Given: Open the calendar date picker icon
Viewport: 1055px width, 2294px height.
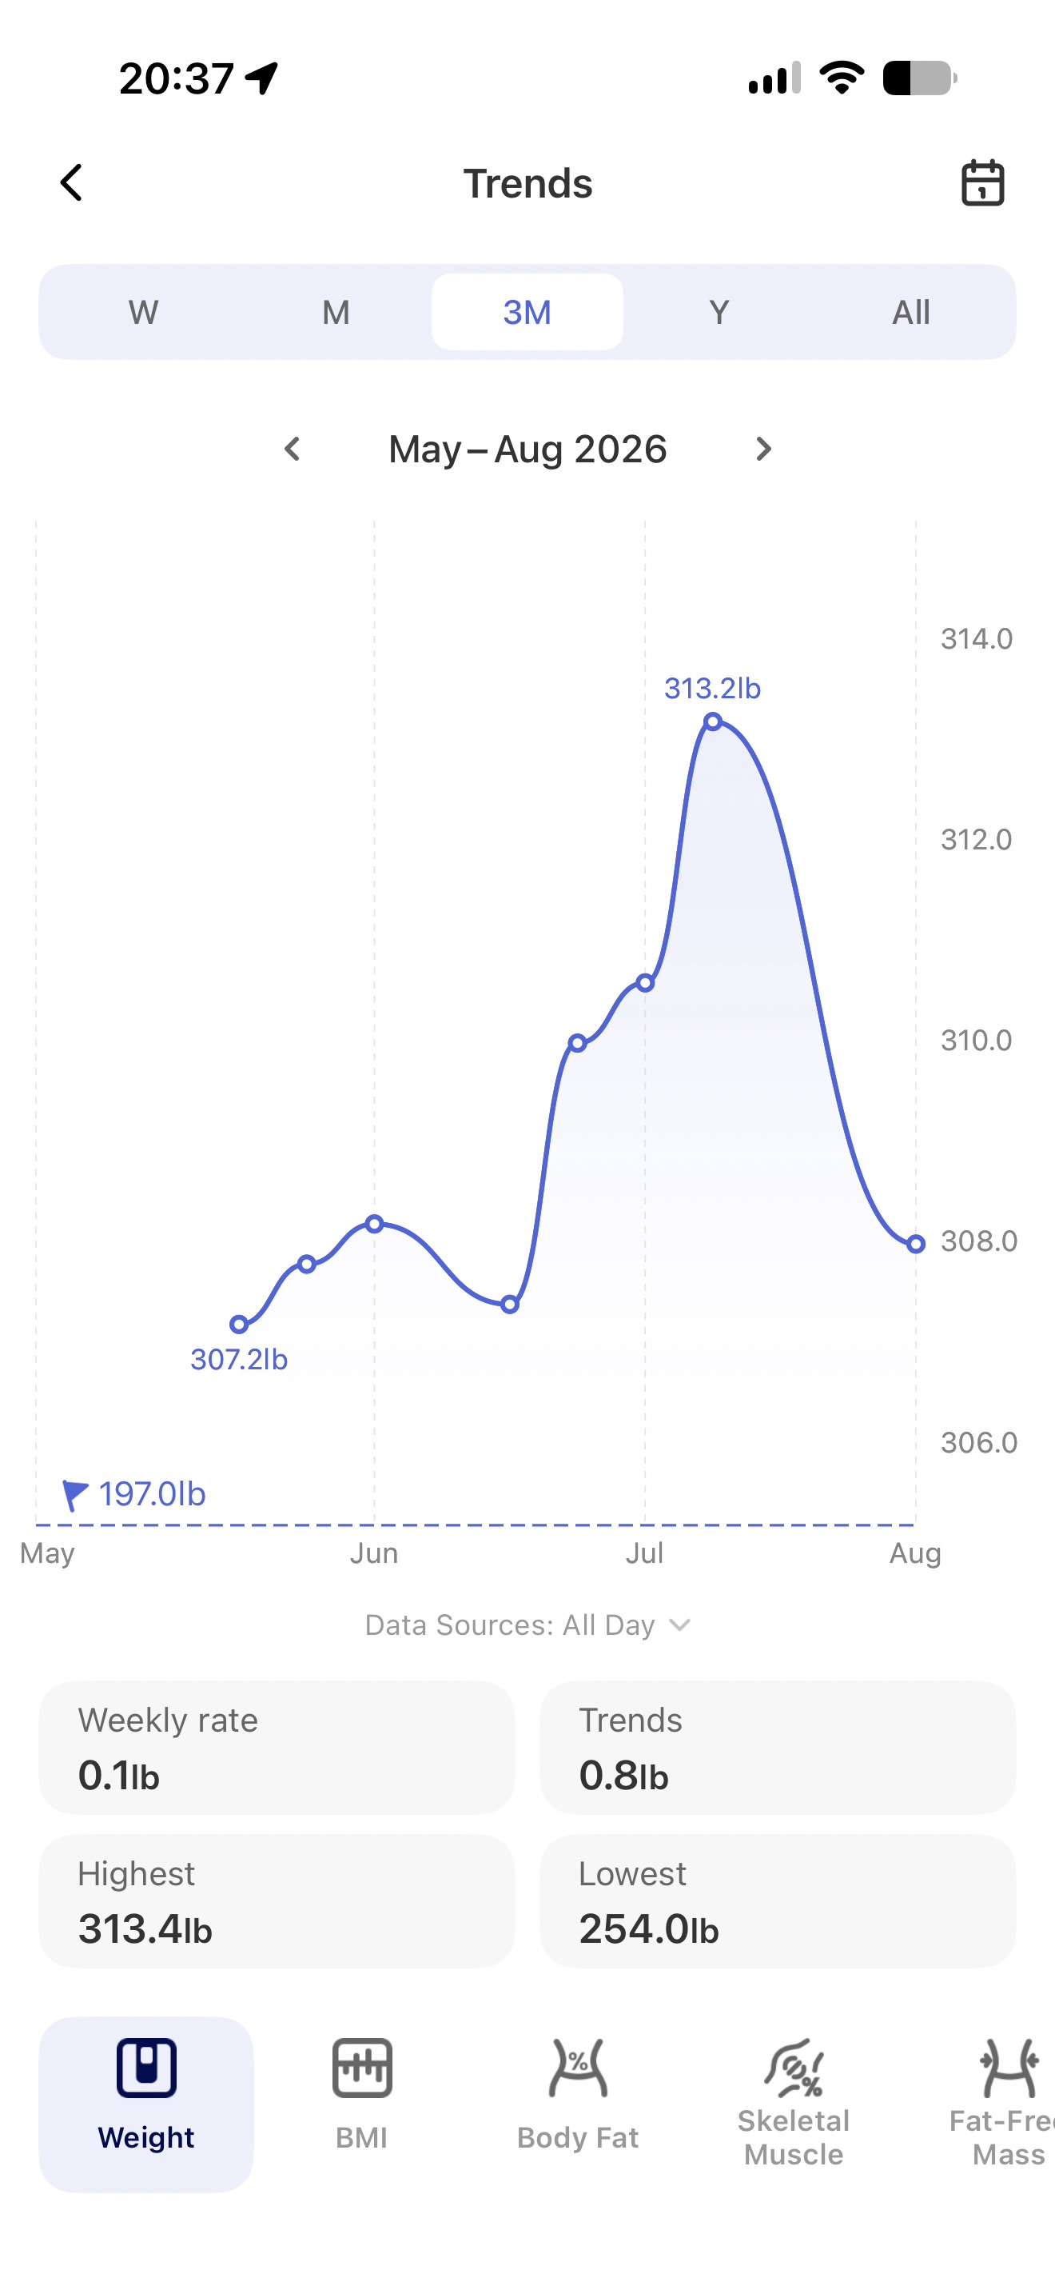Looking at the screenshot, I should 982,182.
